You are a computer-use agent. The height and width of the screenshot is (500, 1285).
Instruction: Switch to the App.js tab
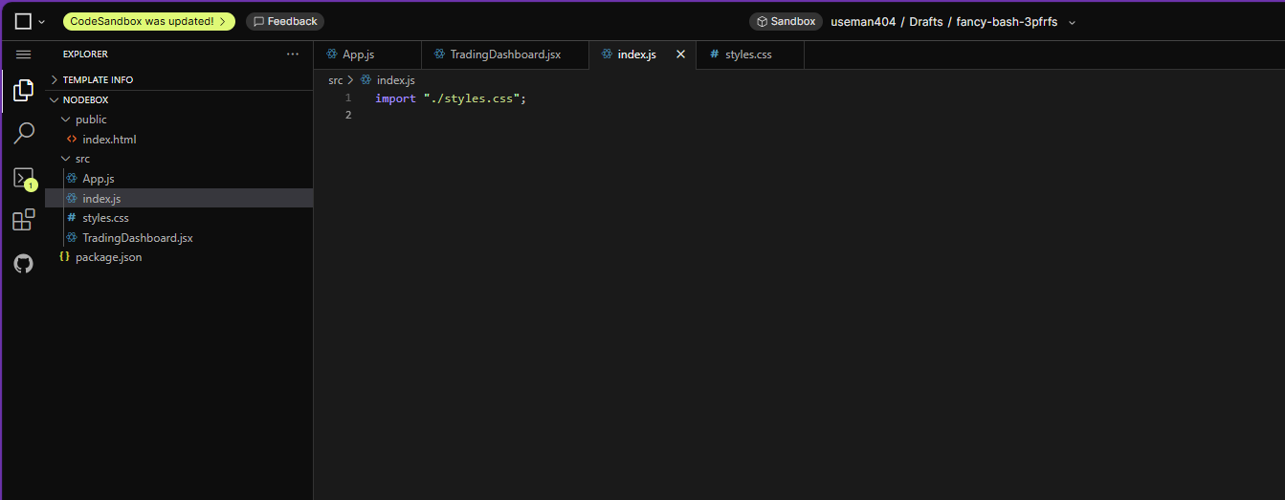[x=367, y=54]
